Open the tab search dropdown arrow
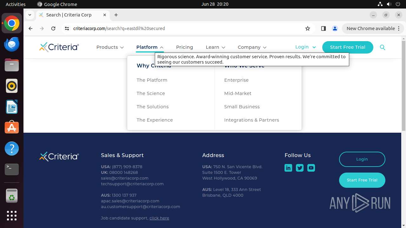 coord(30,15)
